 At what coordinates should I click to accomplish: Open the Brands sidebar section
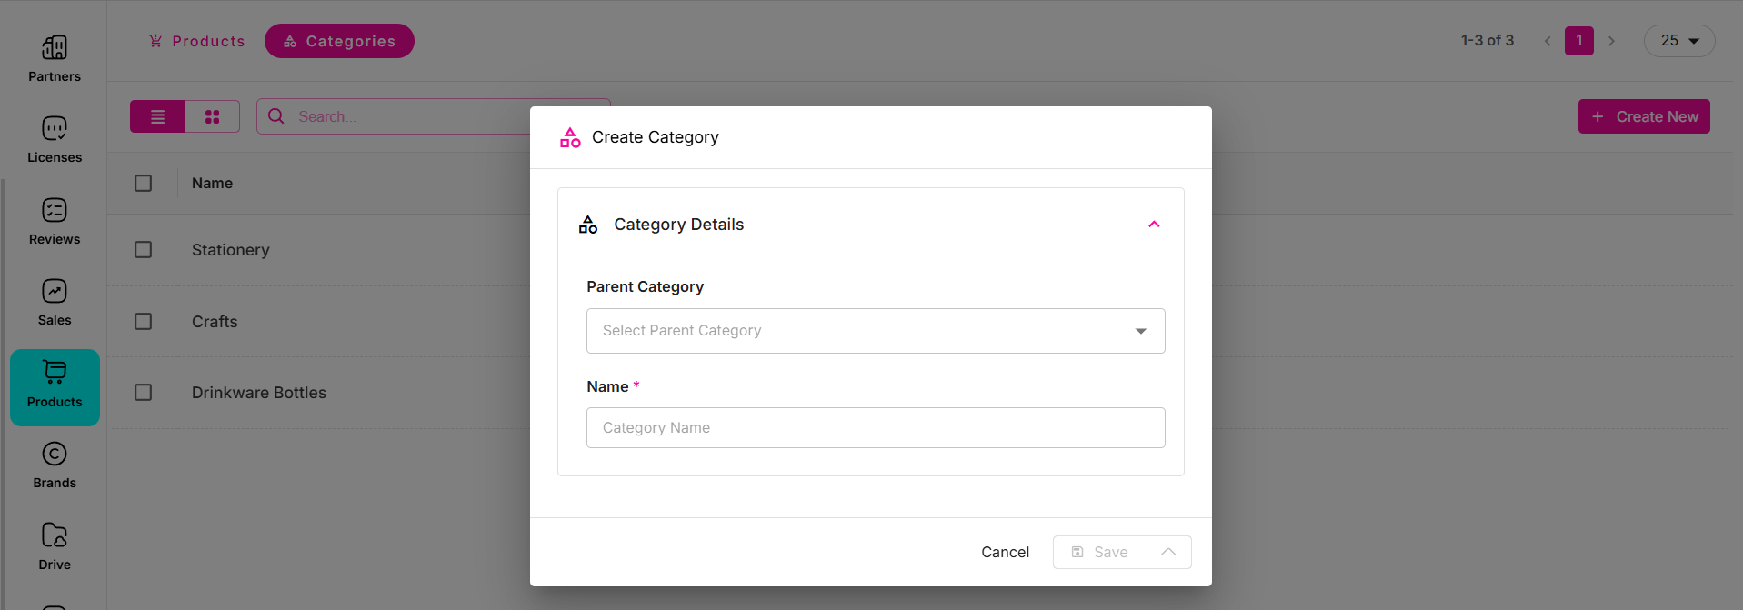tap(55, 465)
